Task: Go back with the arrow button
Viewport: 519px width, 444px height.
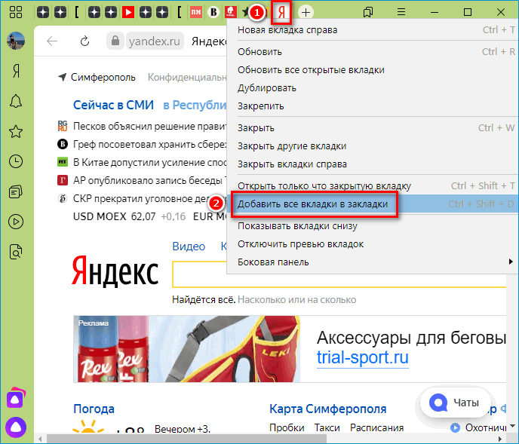Action: point(52,41)
